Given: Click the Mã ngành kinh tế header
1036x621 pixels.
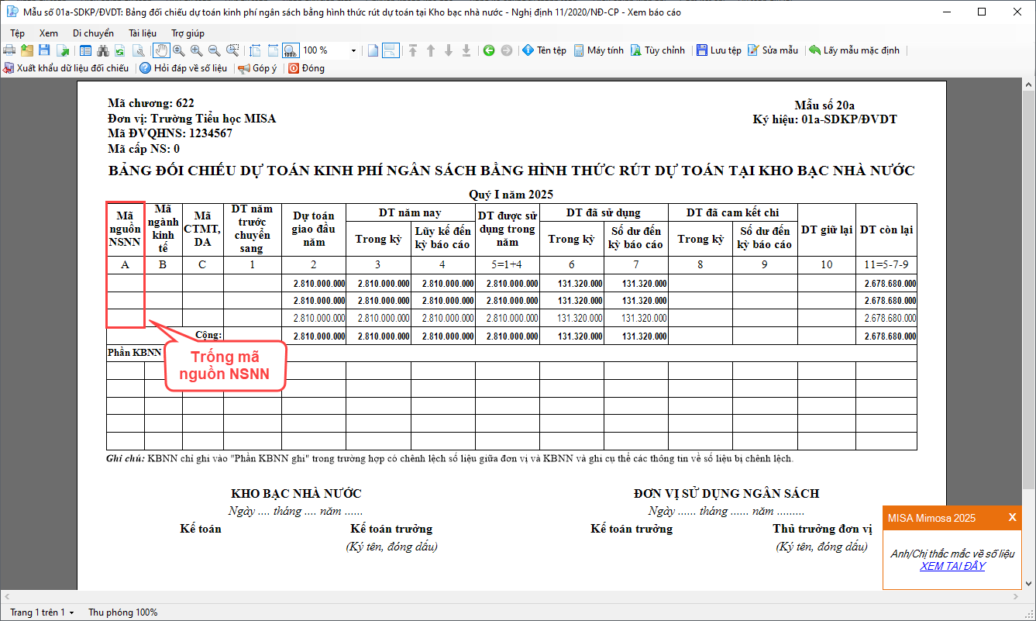Looking at the screenshot, I should [163, 229].
